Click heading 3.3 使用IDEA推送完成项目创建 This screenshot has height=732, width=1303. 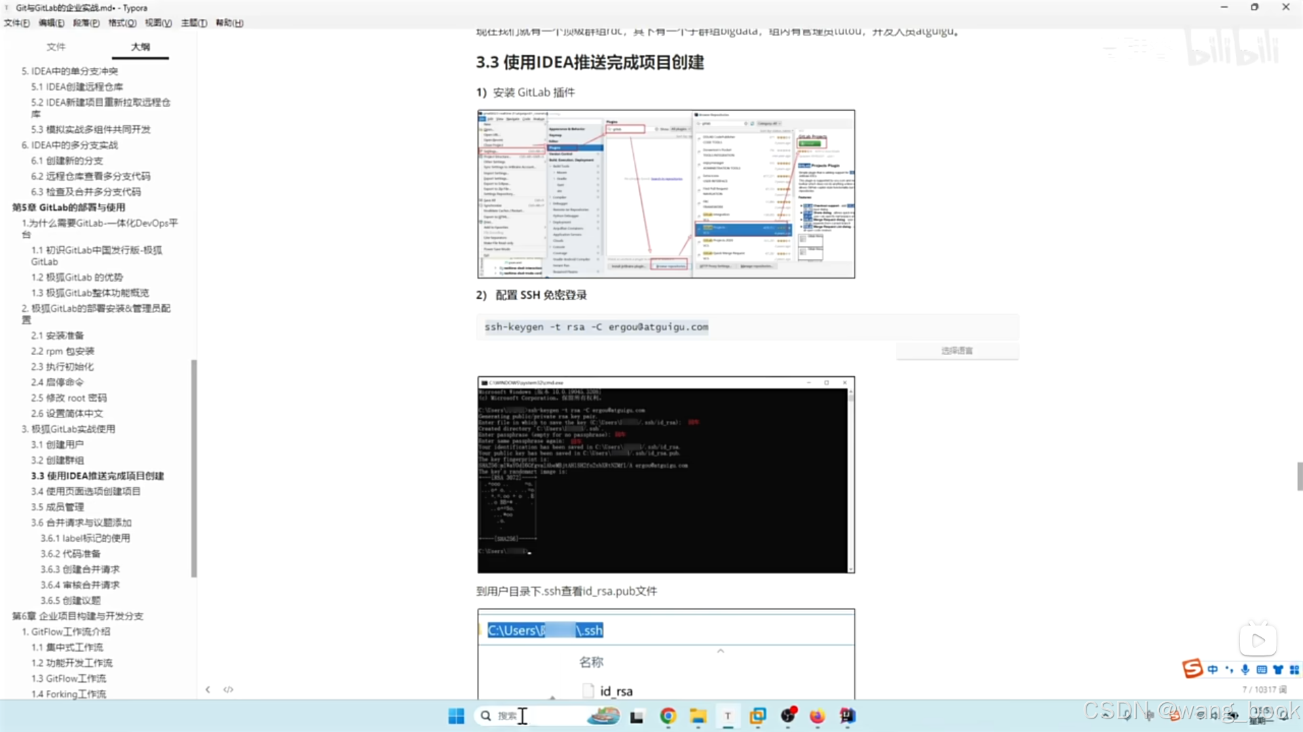point(590,62)
